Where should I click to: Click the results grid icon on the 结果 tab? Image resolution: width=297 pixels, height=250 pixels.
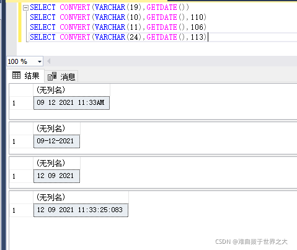(16, 75)
